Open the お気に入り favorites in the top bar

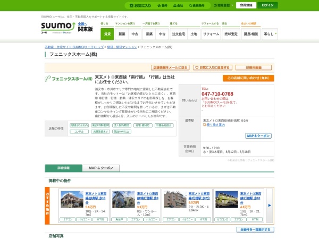[x=140, y=5]
